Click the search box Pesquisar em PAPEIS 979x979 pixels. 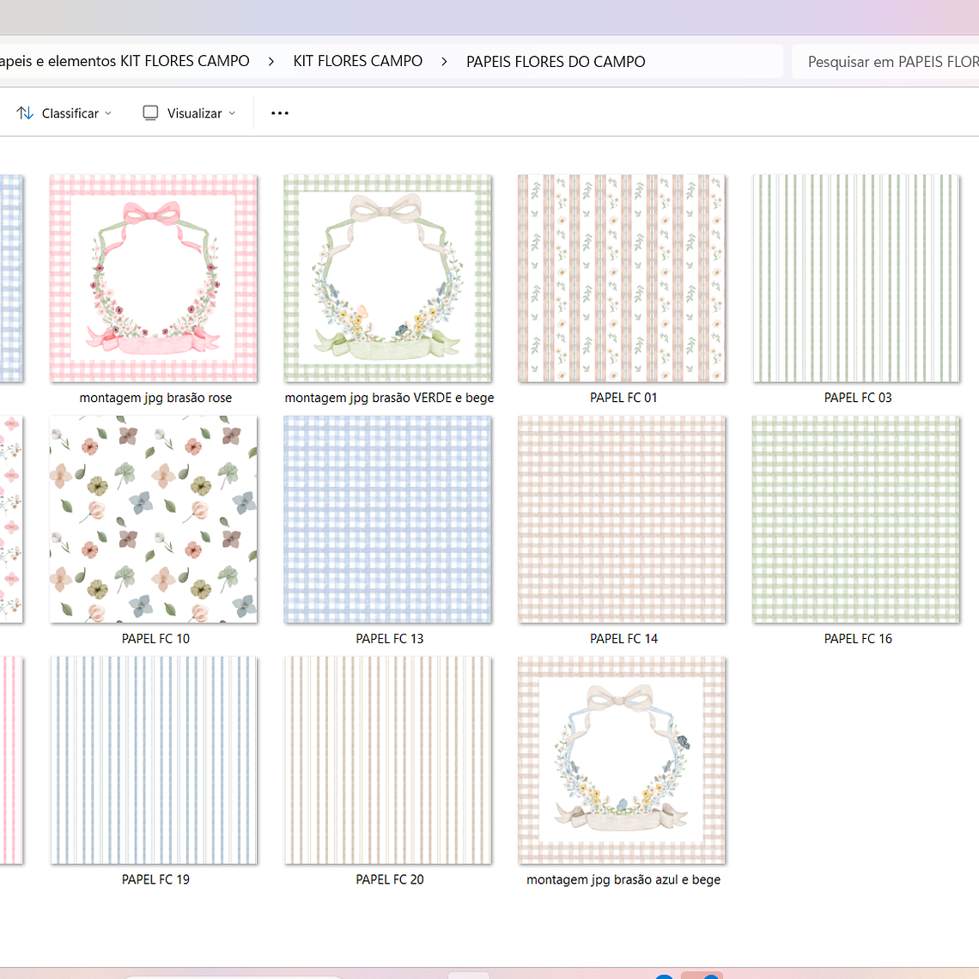pyautogui.click(x=889, y=62)
